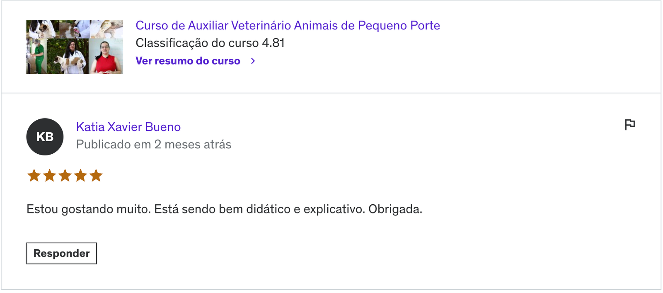Viewport: 663px width, 293px height.
Task: Click the review text Estou gostando muito
Action: (x=89, y=209)
